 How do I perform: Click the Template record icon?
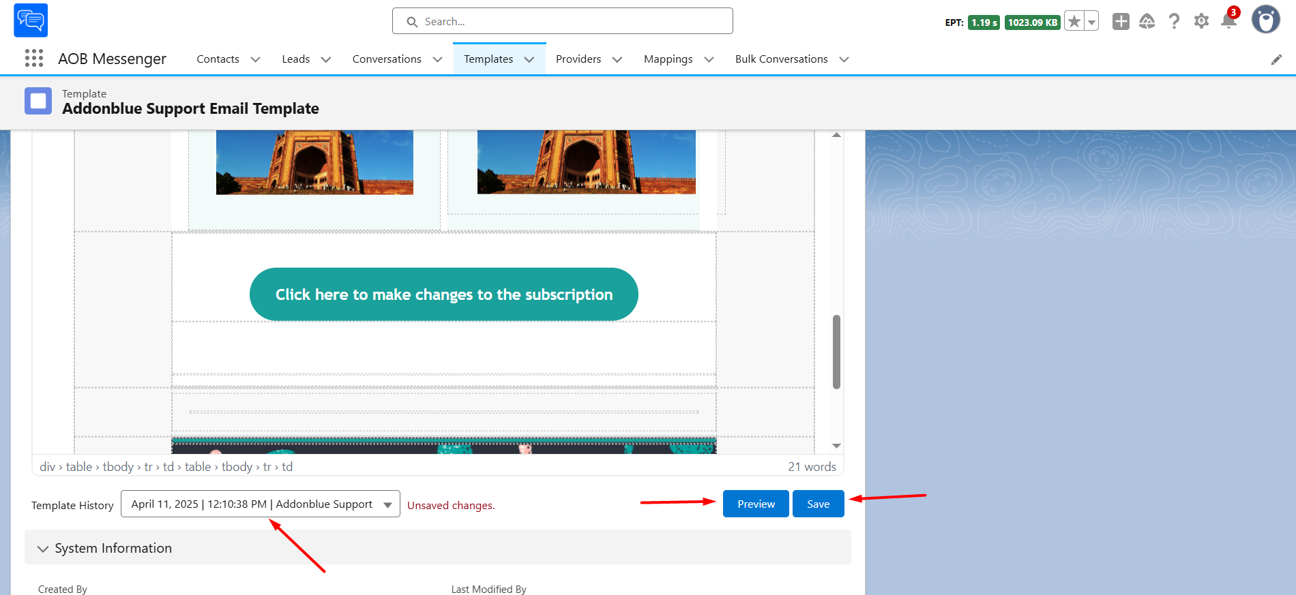(38, 101)
